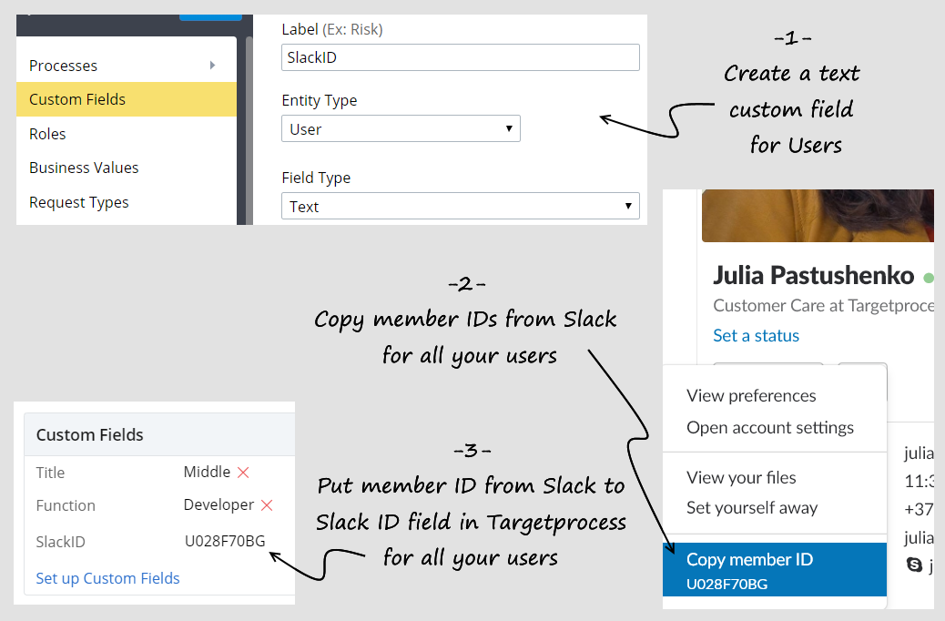
Task: Open Business Values in the sidebar
Action: [126, 168]
